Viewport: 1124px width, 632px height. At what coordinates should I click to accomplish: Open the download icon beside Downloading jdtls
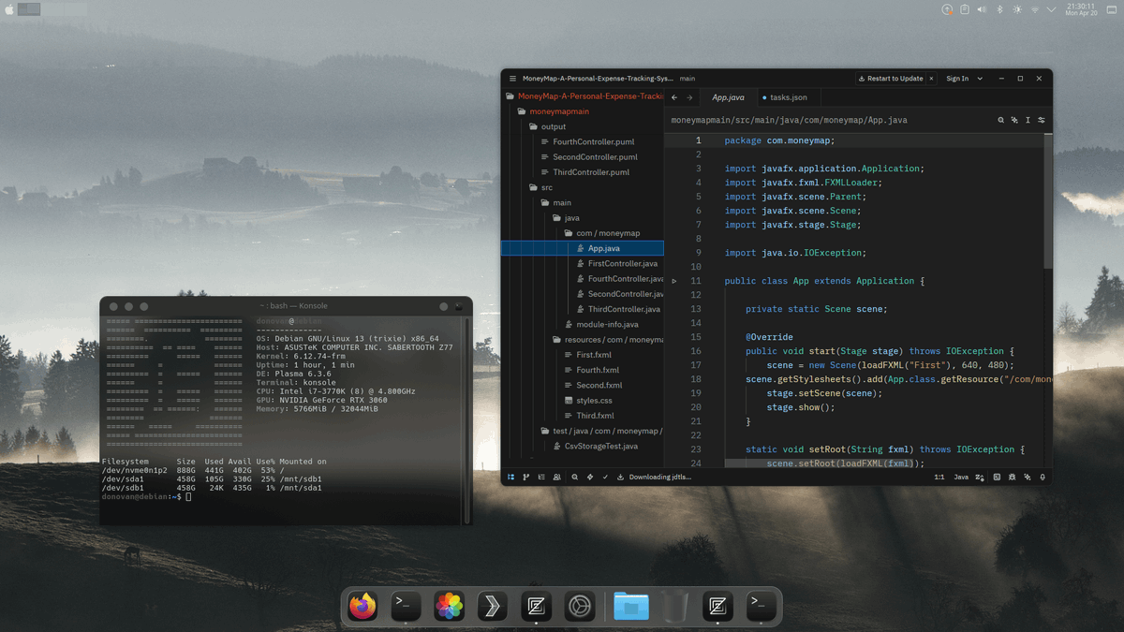click(620, 477)
